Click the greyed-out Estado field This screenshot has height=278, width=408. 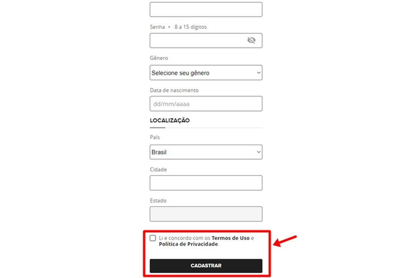(206, 214)
